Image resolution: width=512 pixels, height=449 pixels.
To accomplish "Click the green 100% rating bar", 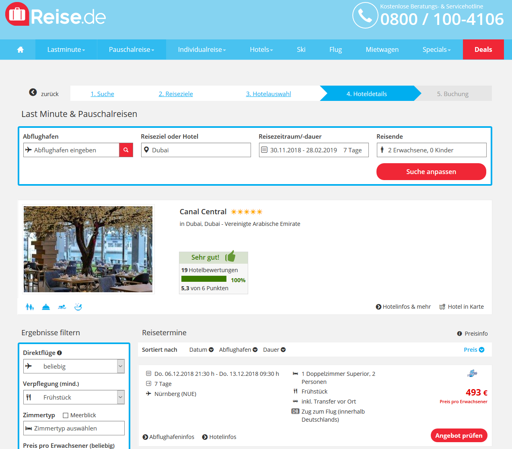I will (204, 279).
